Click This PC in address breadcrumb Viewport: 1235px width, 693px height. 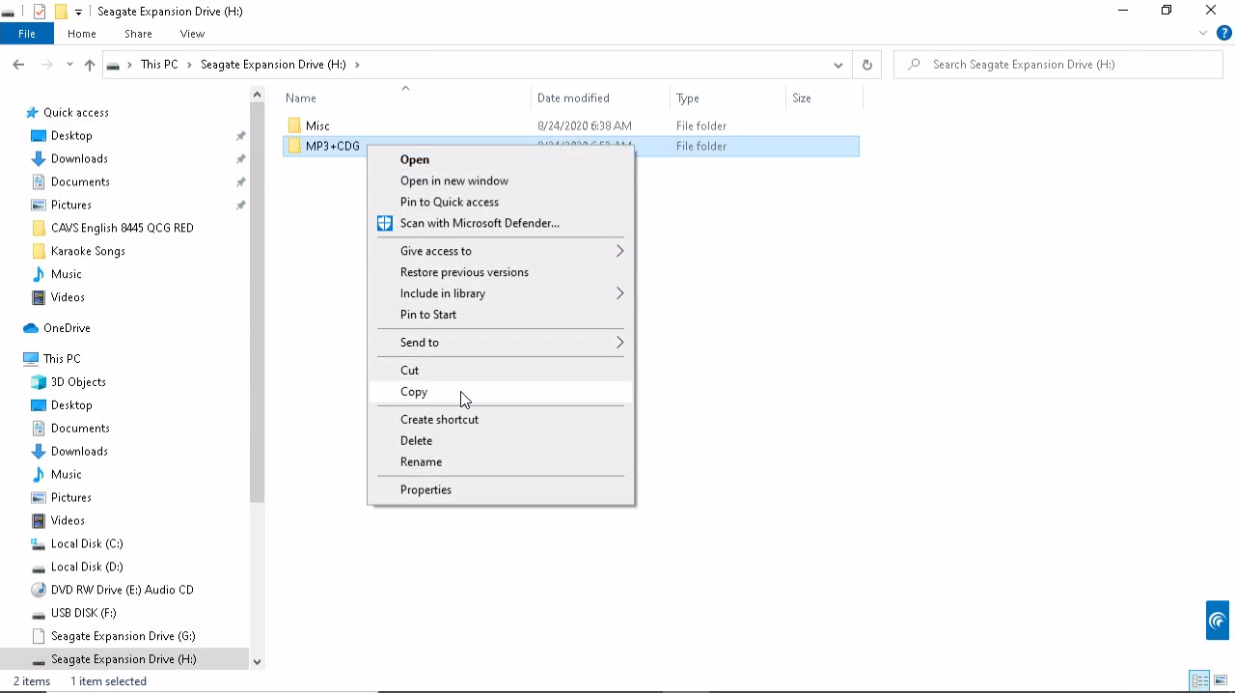point(159,65)
